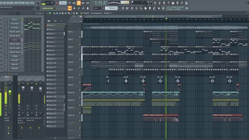Toggle wait for input before recording
The image size is (249, 140).
tap(74, 3)
